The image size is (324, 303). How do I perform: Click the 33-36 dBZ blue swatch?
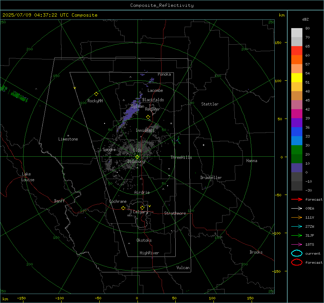coord(297,132)
